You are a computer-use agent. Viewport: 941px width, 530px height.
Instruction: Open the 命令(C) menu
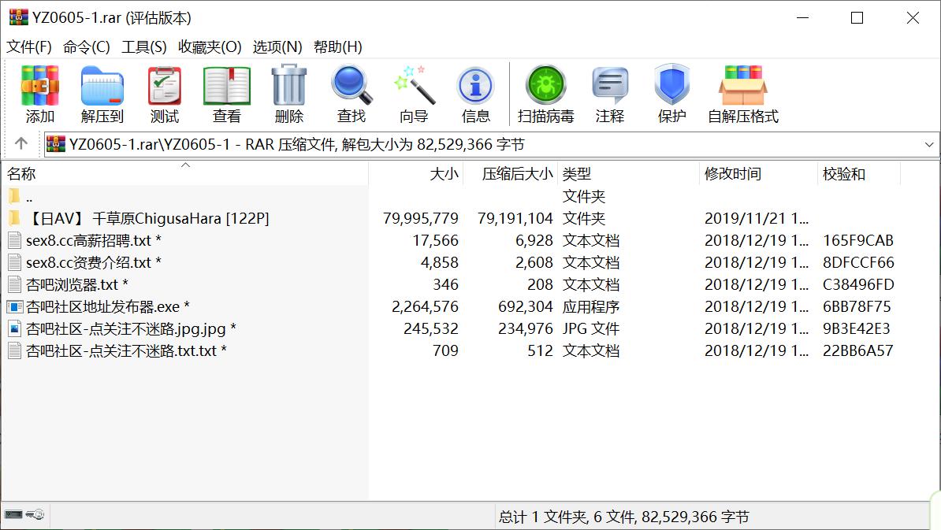point(87,46)
